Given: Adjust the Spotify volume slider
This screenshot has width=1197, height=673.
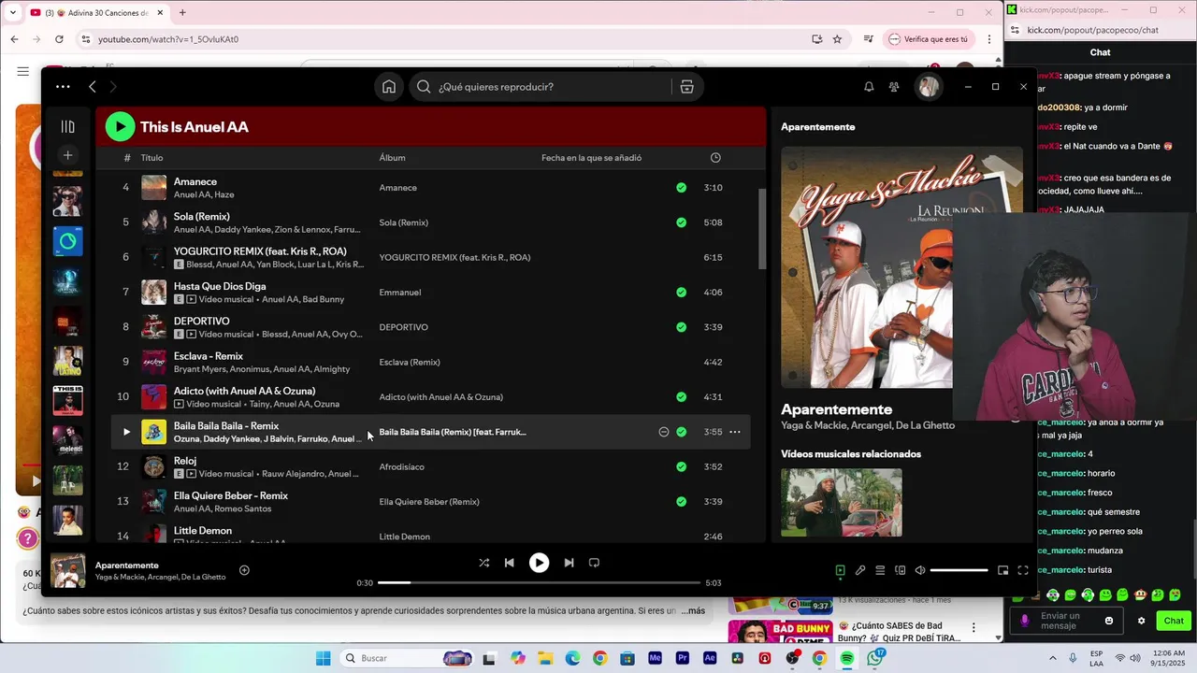Looking at the screenshot, I should click(x=959, y=570).
